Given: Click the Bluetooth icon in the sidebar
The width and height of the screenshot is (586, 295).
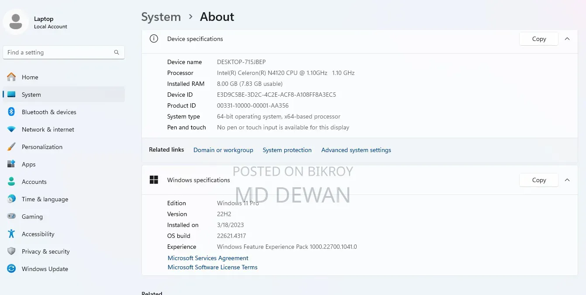Looking at the screenshot, I should [x=11, y=112].
